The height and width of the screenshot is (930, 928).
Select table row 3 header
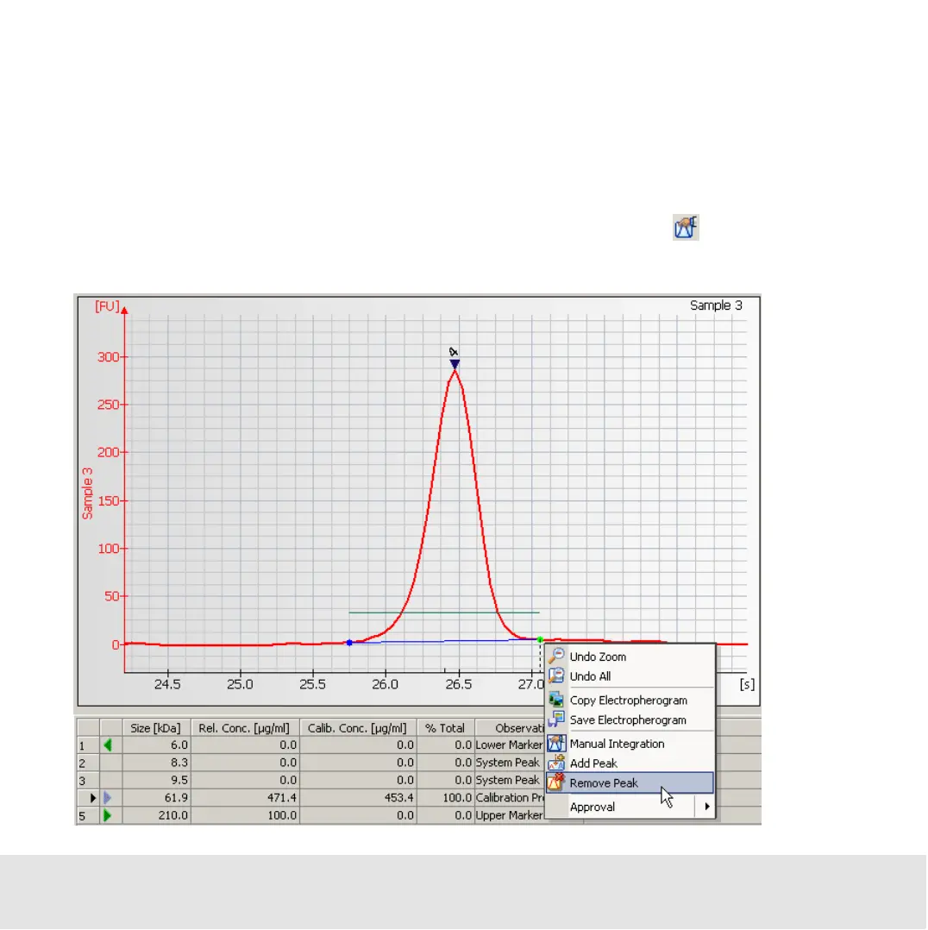pyautogui.click(x=88, y=781)
